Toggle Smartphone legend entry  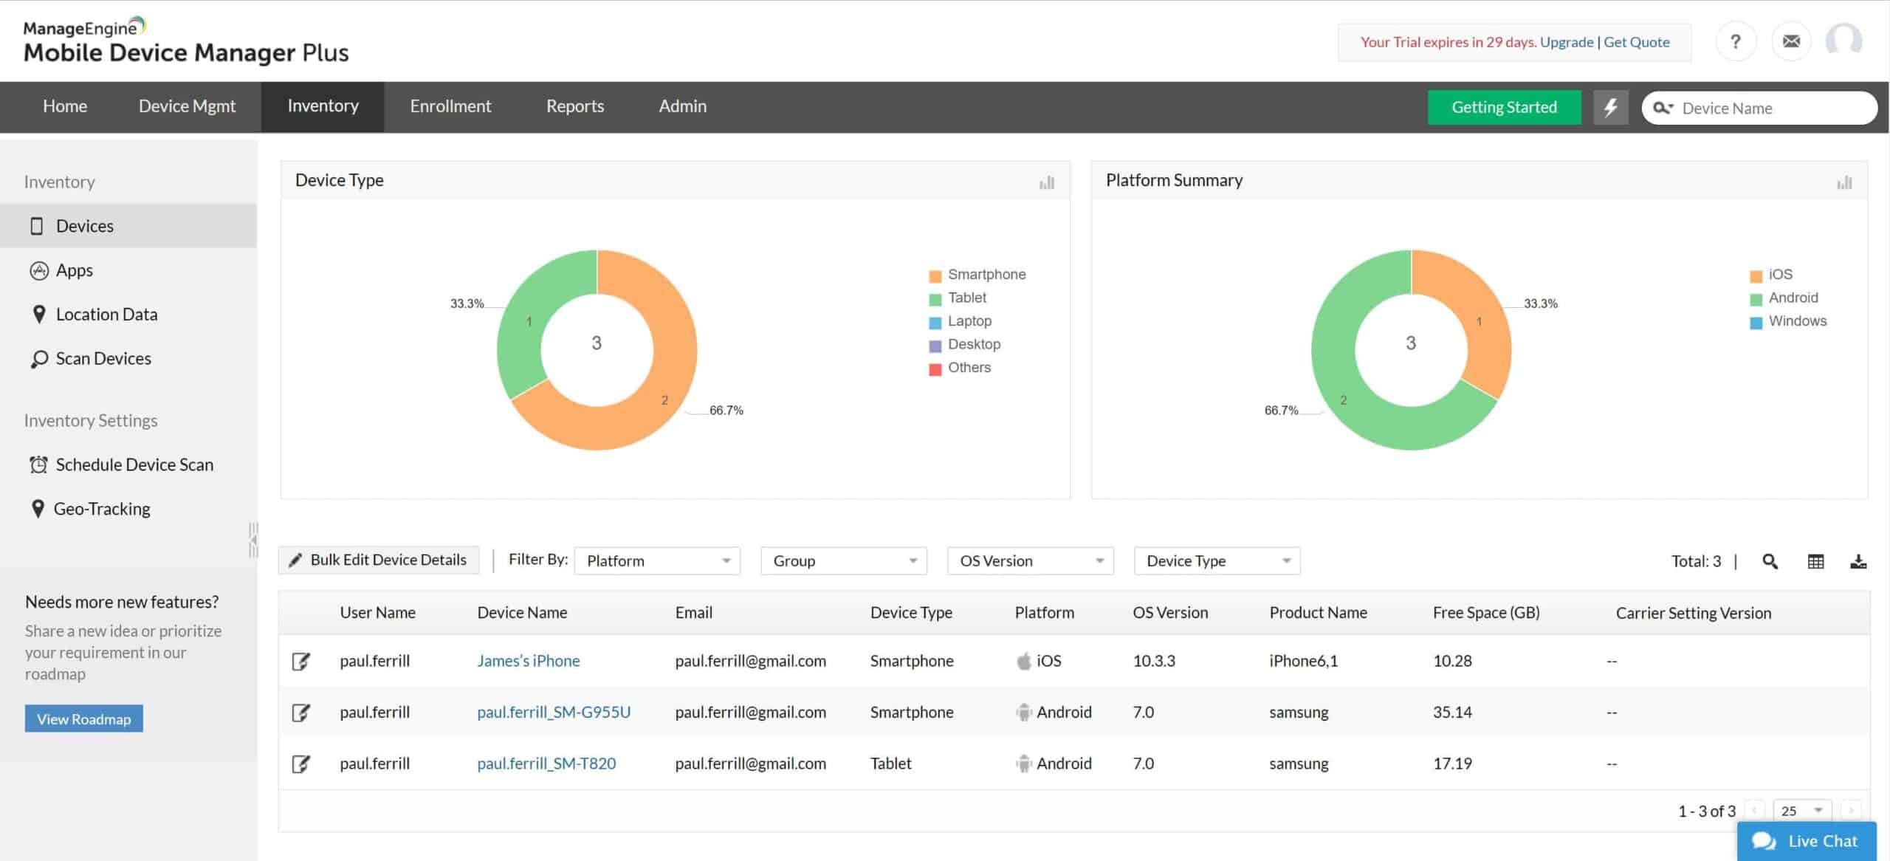pyautogui.click(x=977, y=275)
